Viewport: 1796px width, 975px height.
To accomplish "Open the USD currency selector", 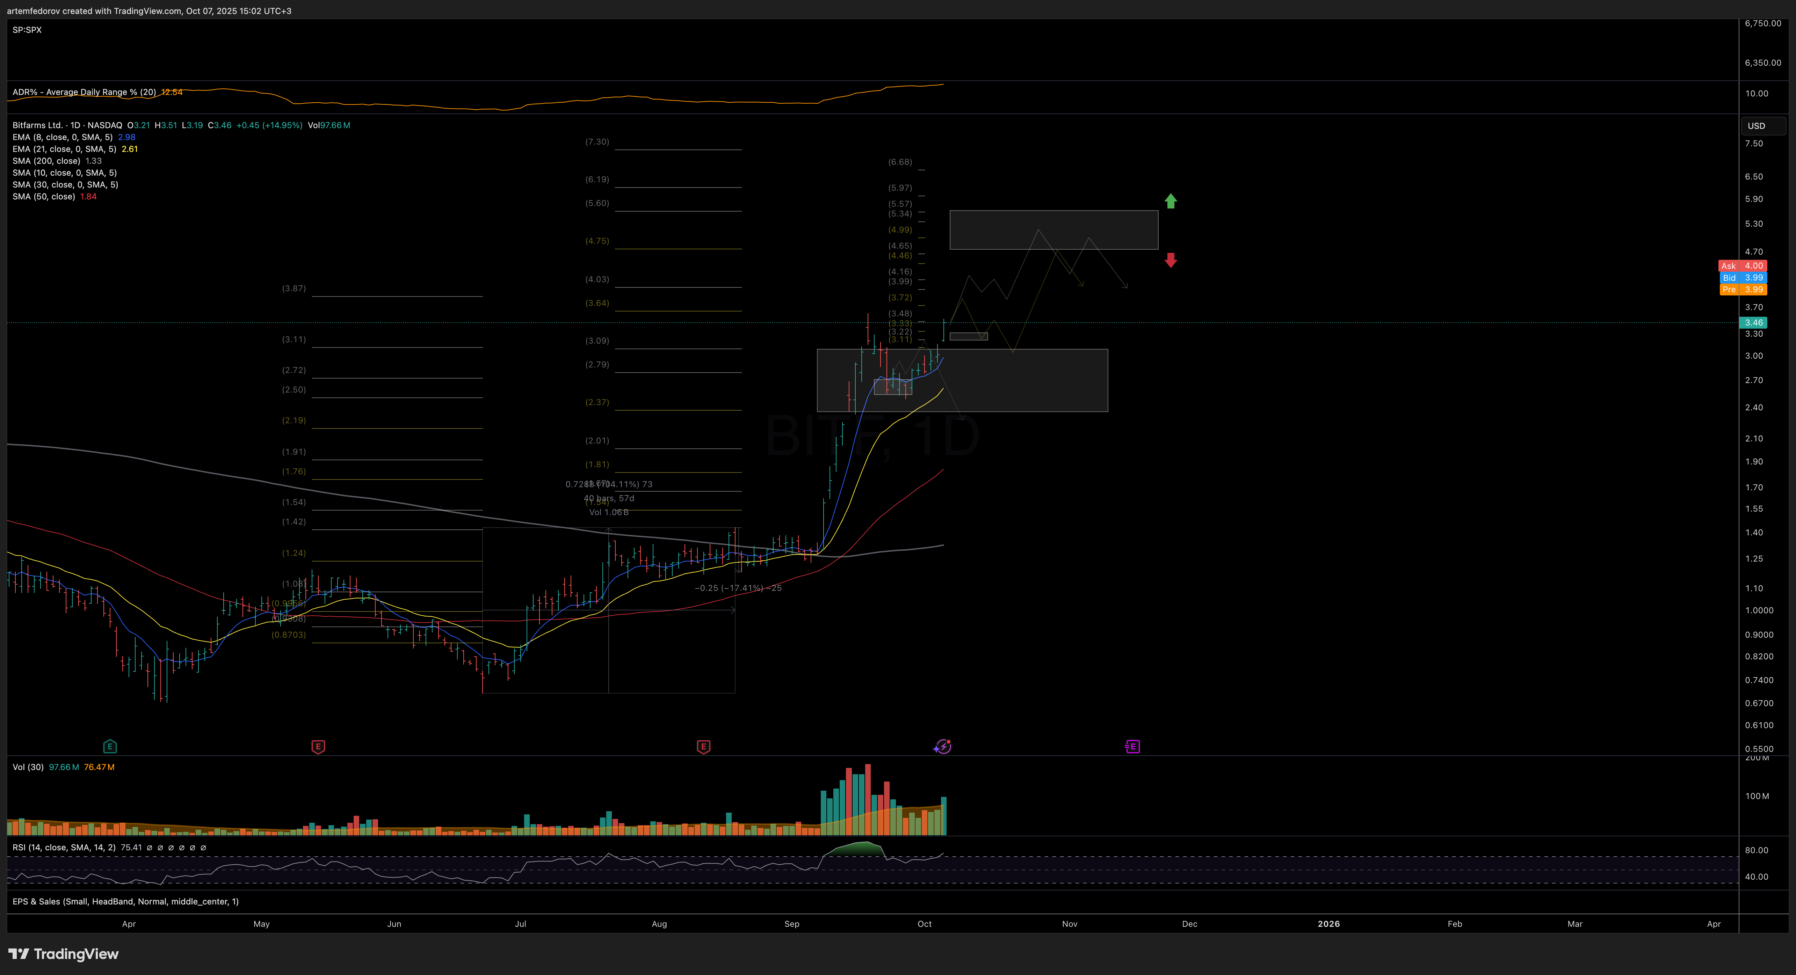I will click(1763, 126).
